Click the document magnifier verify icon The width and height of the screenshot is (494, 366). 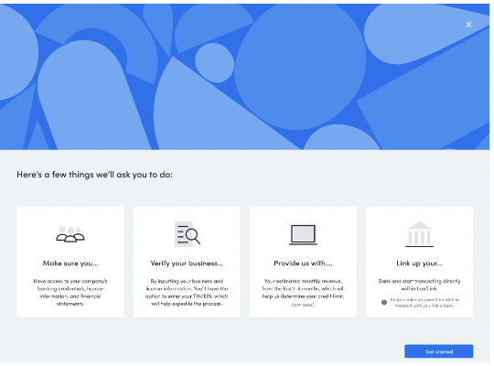pos(188,234)
